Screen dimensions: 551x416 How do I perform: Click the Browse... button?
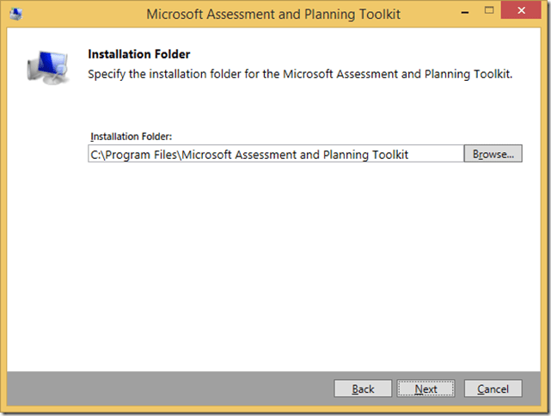click(493, 155)
